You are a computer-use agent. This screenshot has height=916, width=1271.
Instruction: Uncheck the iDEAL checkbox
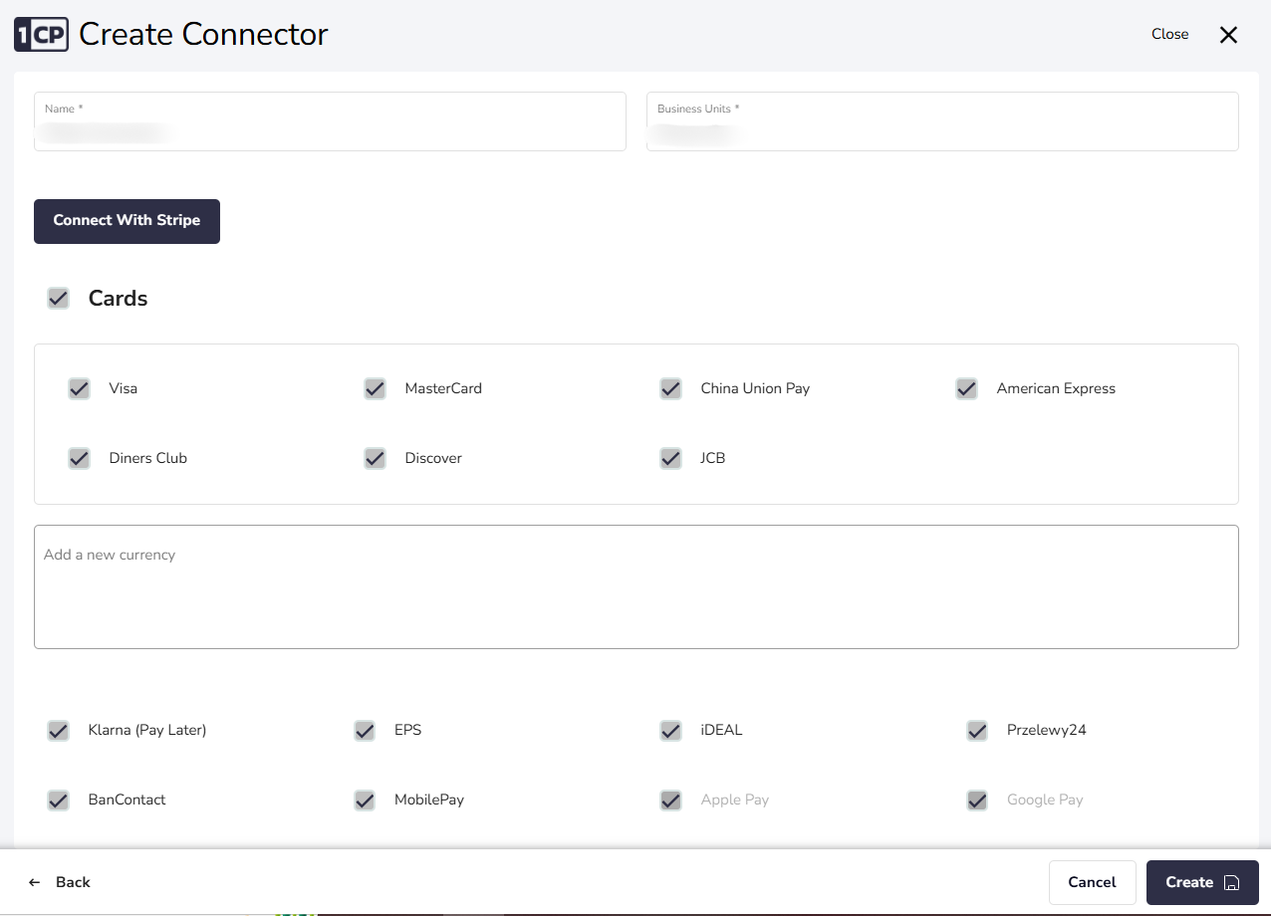(671, 730)
